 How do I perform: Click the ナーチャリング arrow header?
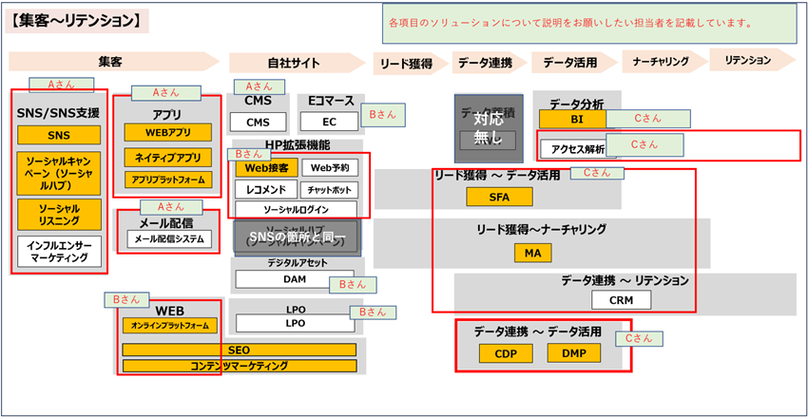[661, 62]
